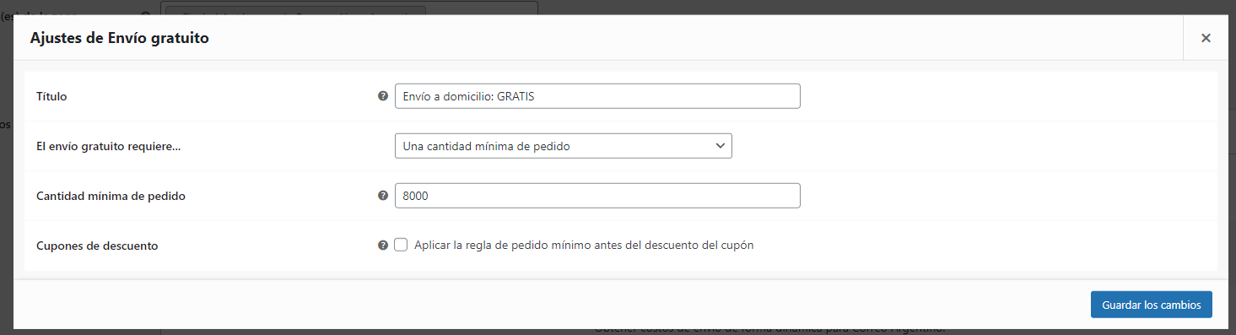
Task: Click the 'El envío gratuito requiere...' label
Action: 109,146
